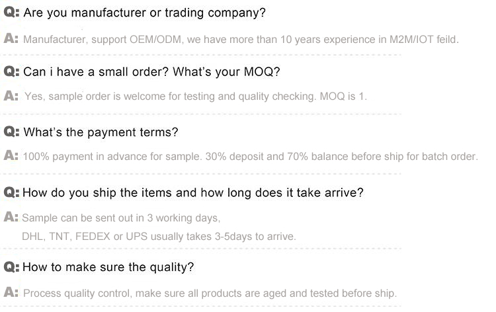
Task: Click the A: icon before sample order answer
Action: [x=11, y=95]
